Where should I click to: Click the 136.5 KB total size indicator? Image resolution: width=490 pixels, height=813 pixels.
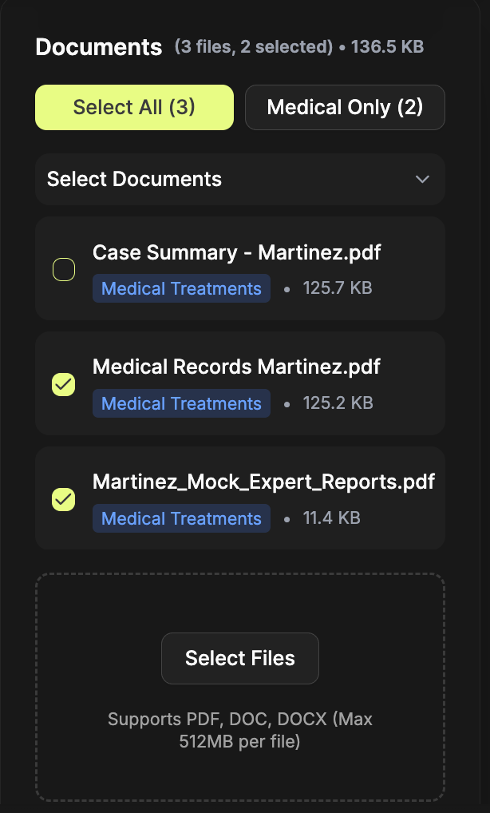coord(387,47)
